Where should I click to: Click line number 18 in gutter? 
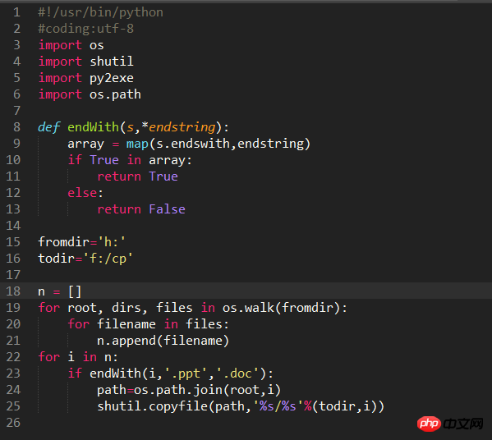point(13,291)
